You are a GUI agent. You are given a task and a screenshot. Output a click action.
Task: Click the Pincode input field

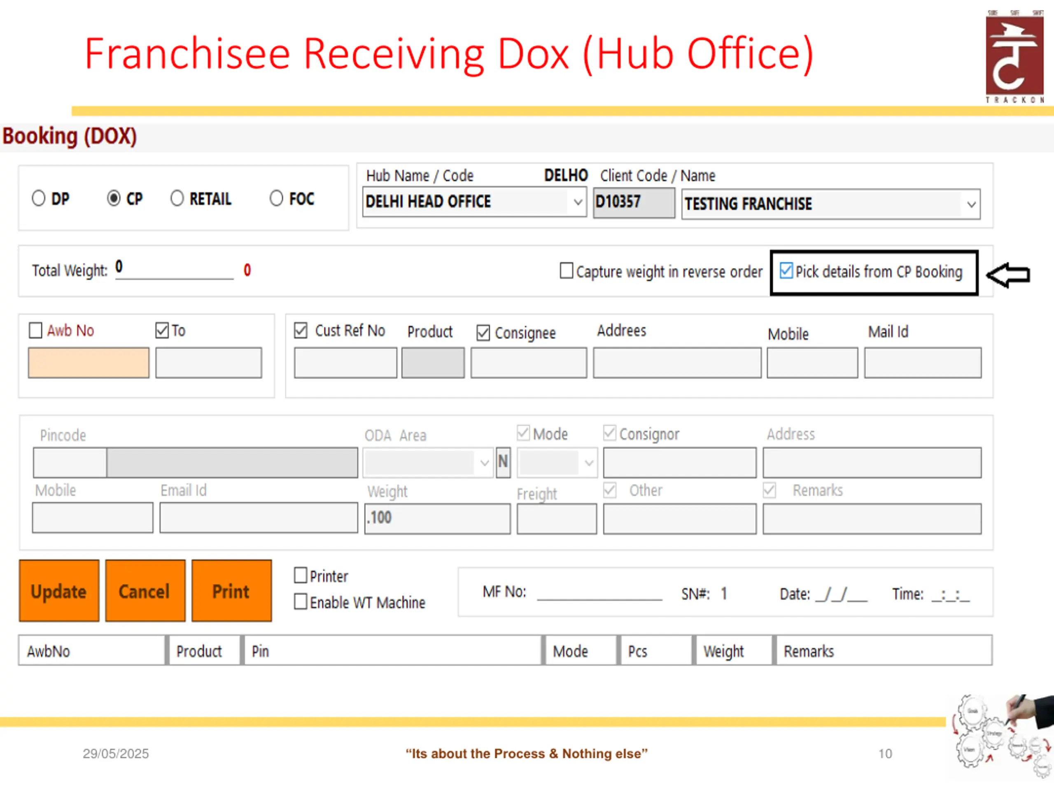pos(70,462)
